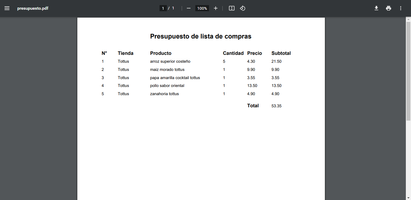
Task: Click the Subtotal column header
Action: 281,53
